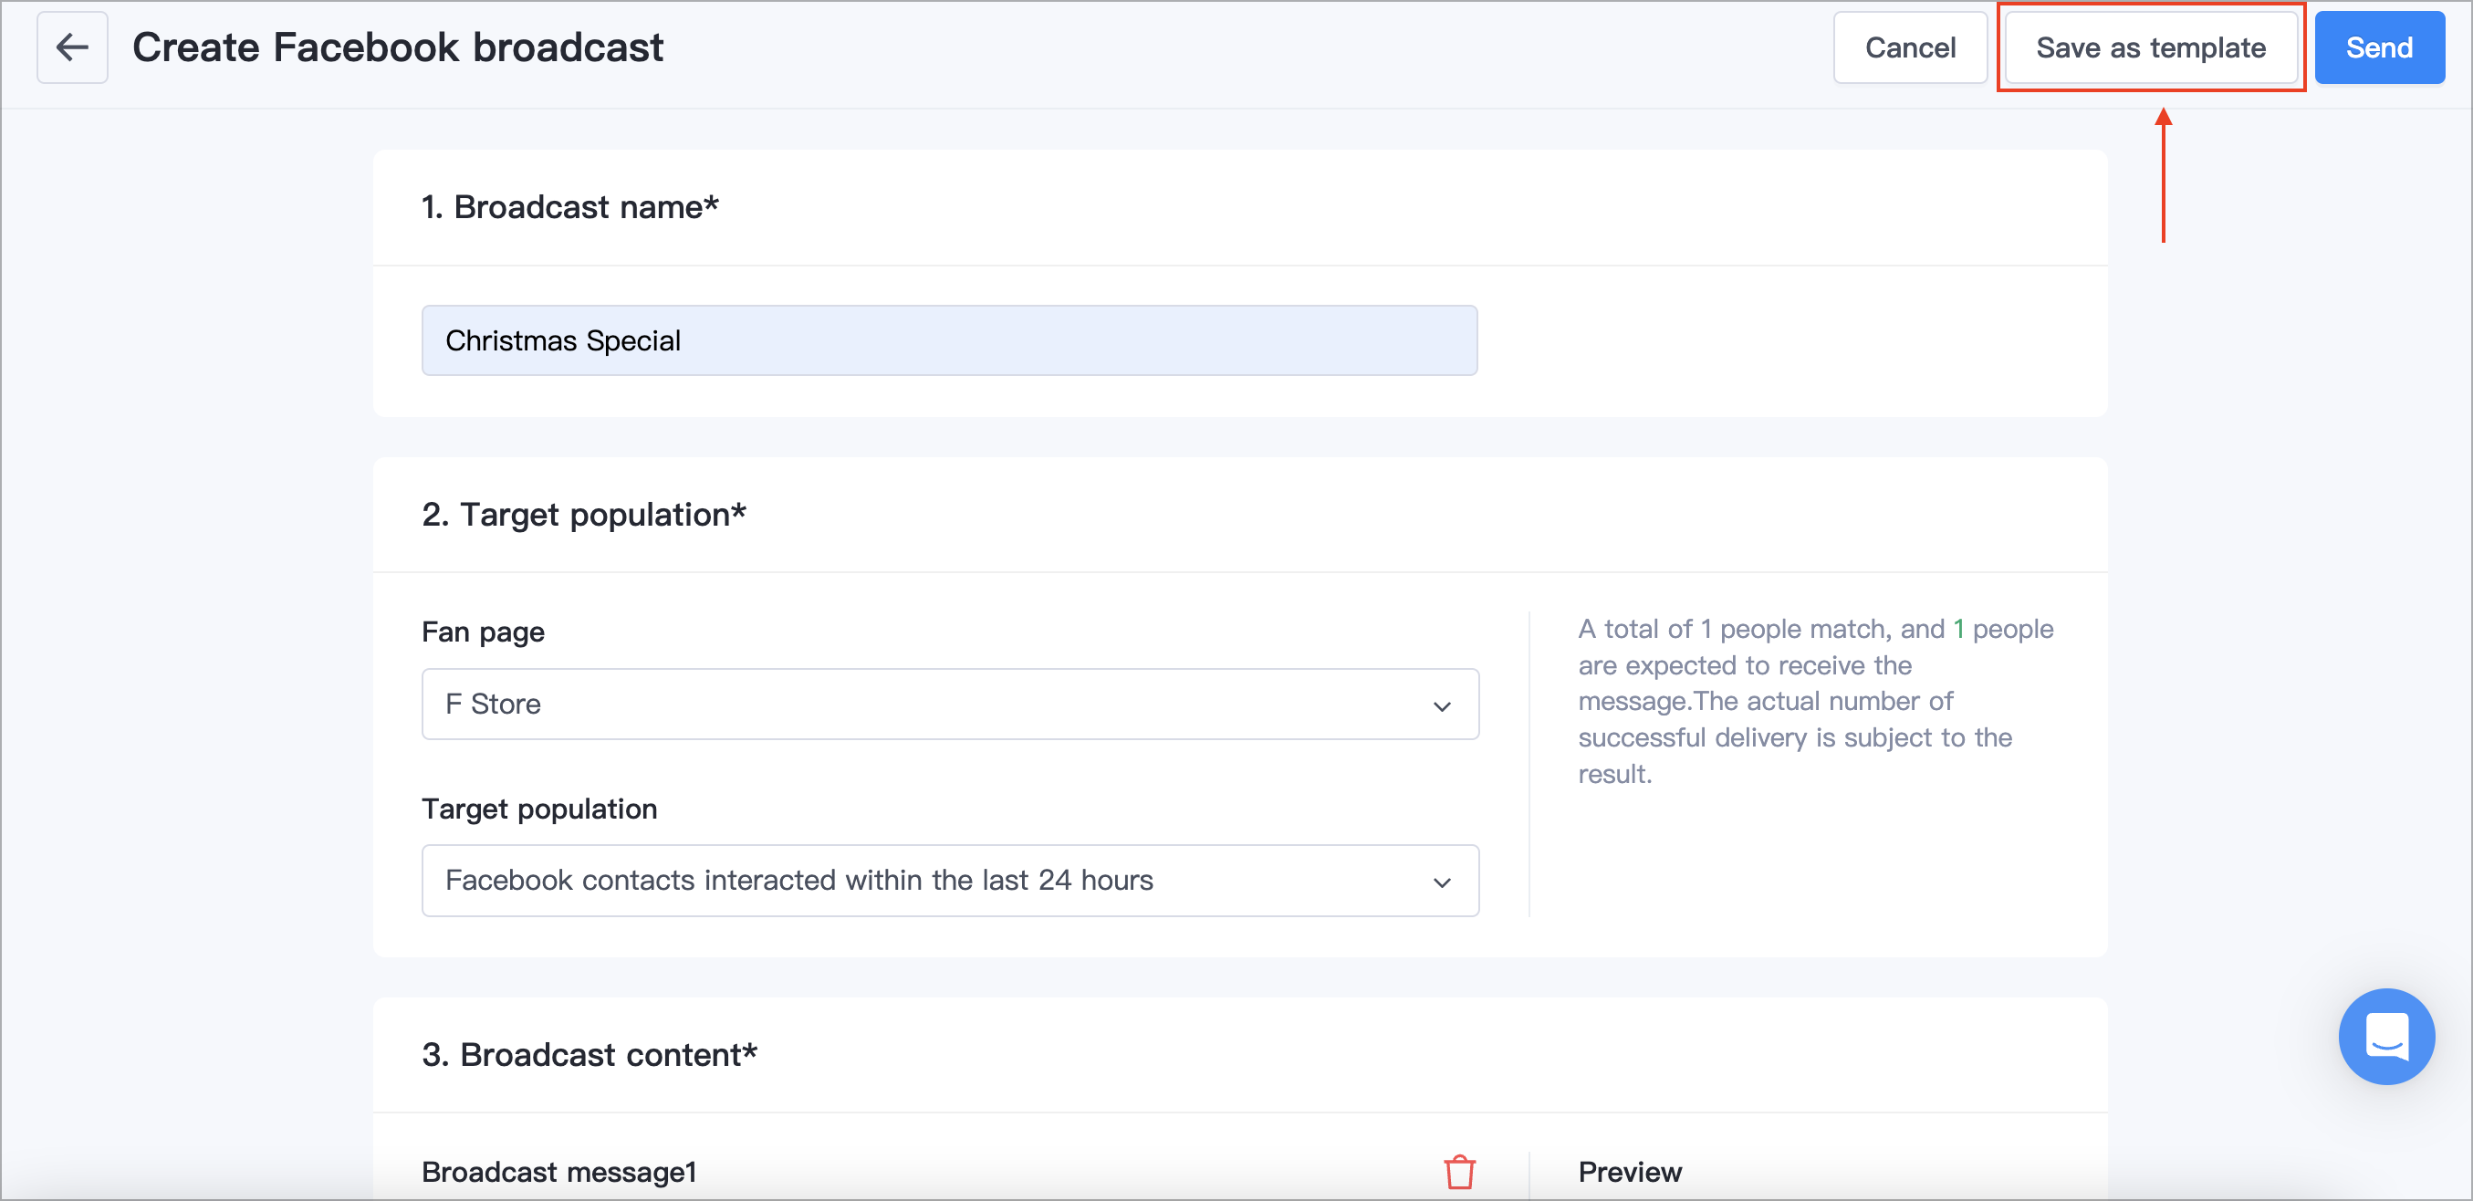Open the Target population dropdown

click(949, 881)
